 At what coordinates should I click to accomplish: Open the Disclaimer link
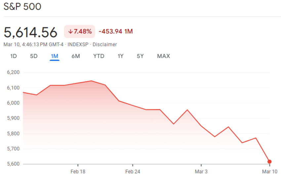pos(105,44)
